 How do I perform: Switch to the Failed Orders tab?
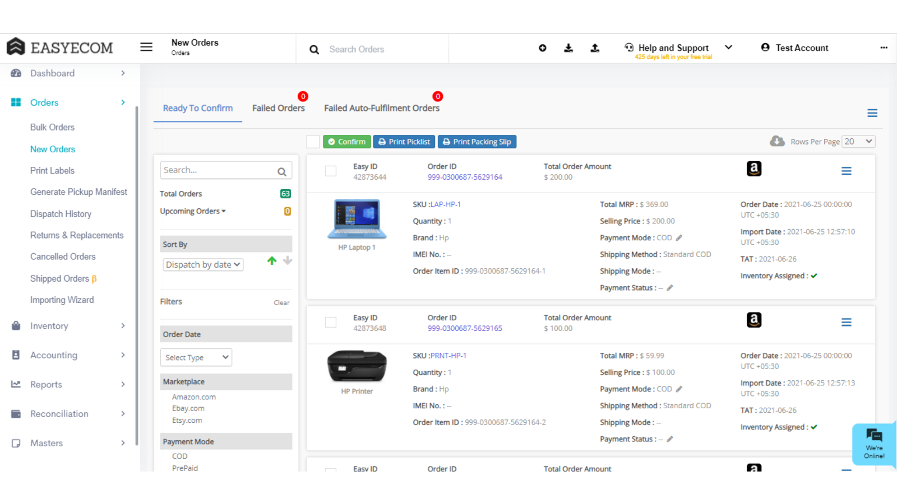(278, 108)
